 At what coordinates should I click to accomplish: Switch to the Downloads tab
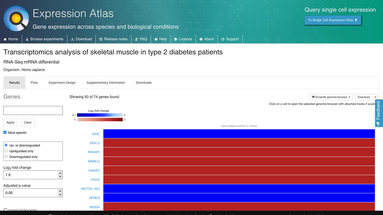point(144,83)
